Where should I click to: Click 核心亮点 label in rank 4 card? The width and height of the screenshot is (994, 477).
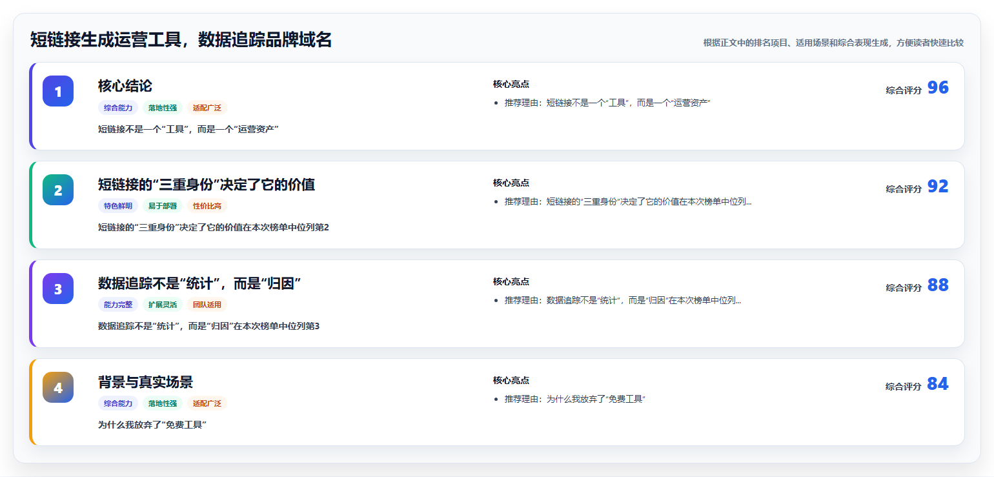coord(511,381)
